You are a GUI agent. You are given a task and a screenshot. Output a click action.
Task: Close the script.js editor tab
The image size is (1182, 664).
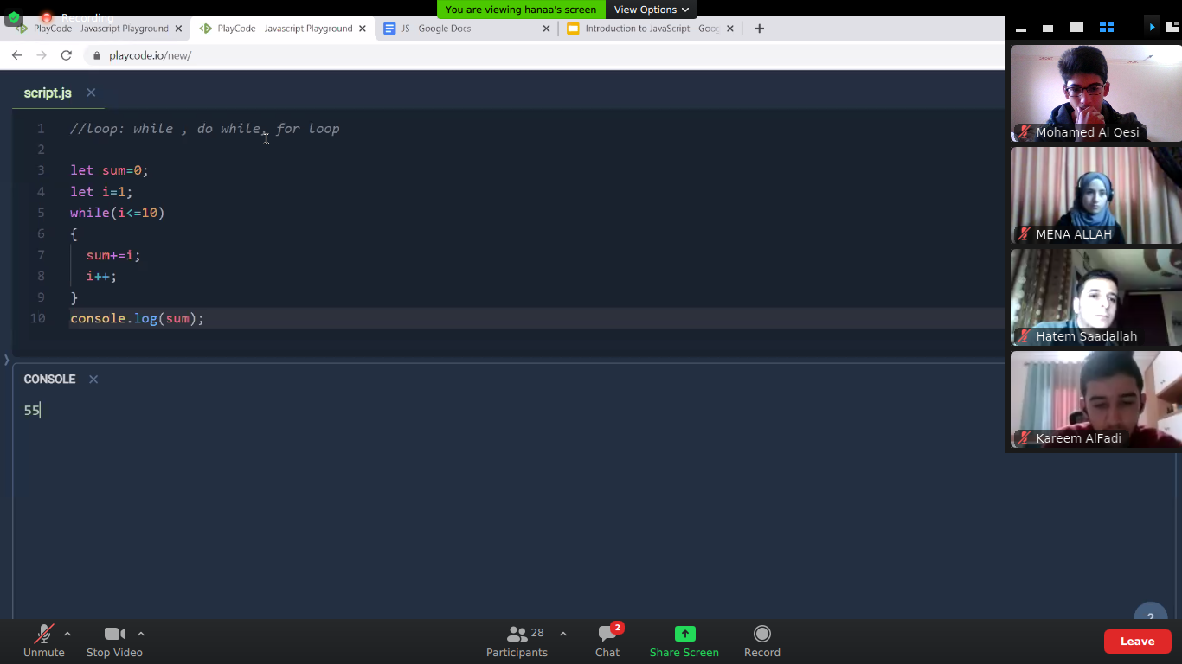click(x=91, y=93)
